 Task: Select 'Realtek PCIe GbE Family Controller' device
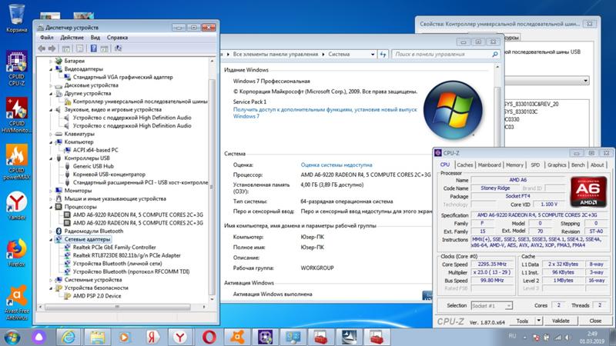pyautogui.click(x=114, y=247)
